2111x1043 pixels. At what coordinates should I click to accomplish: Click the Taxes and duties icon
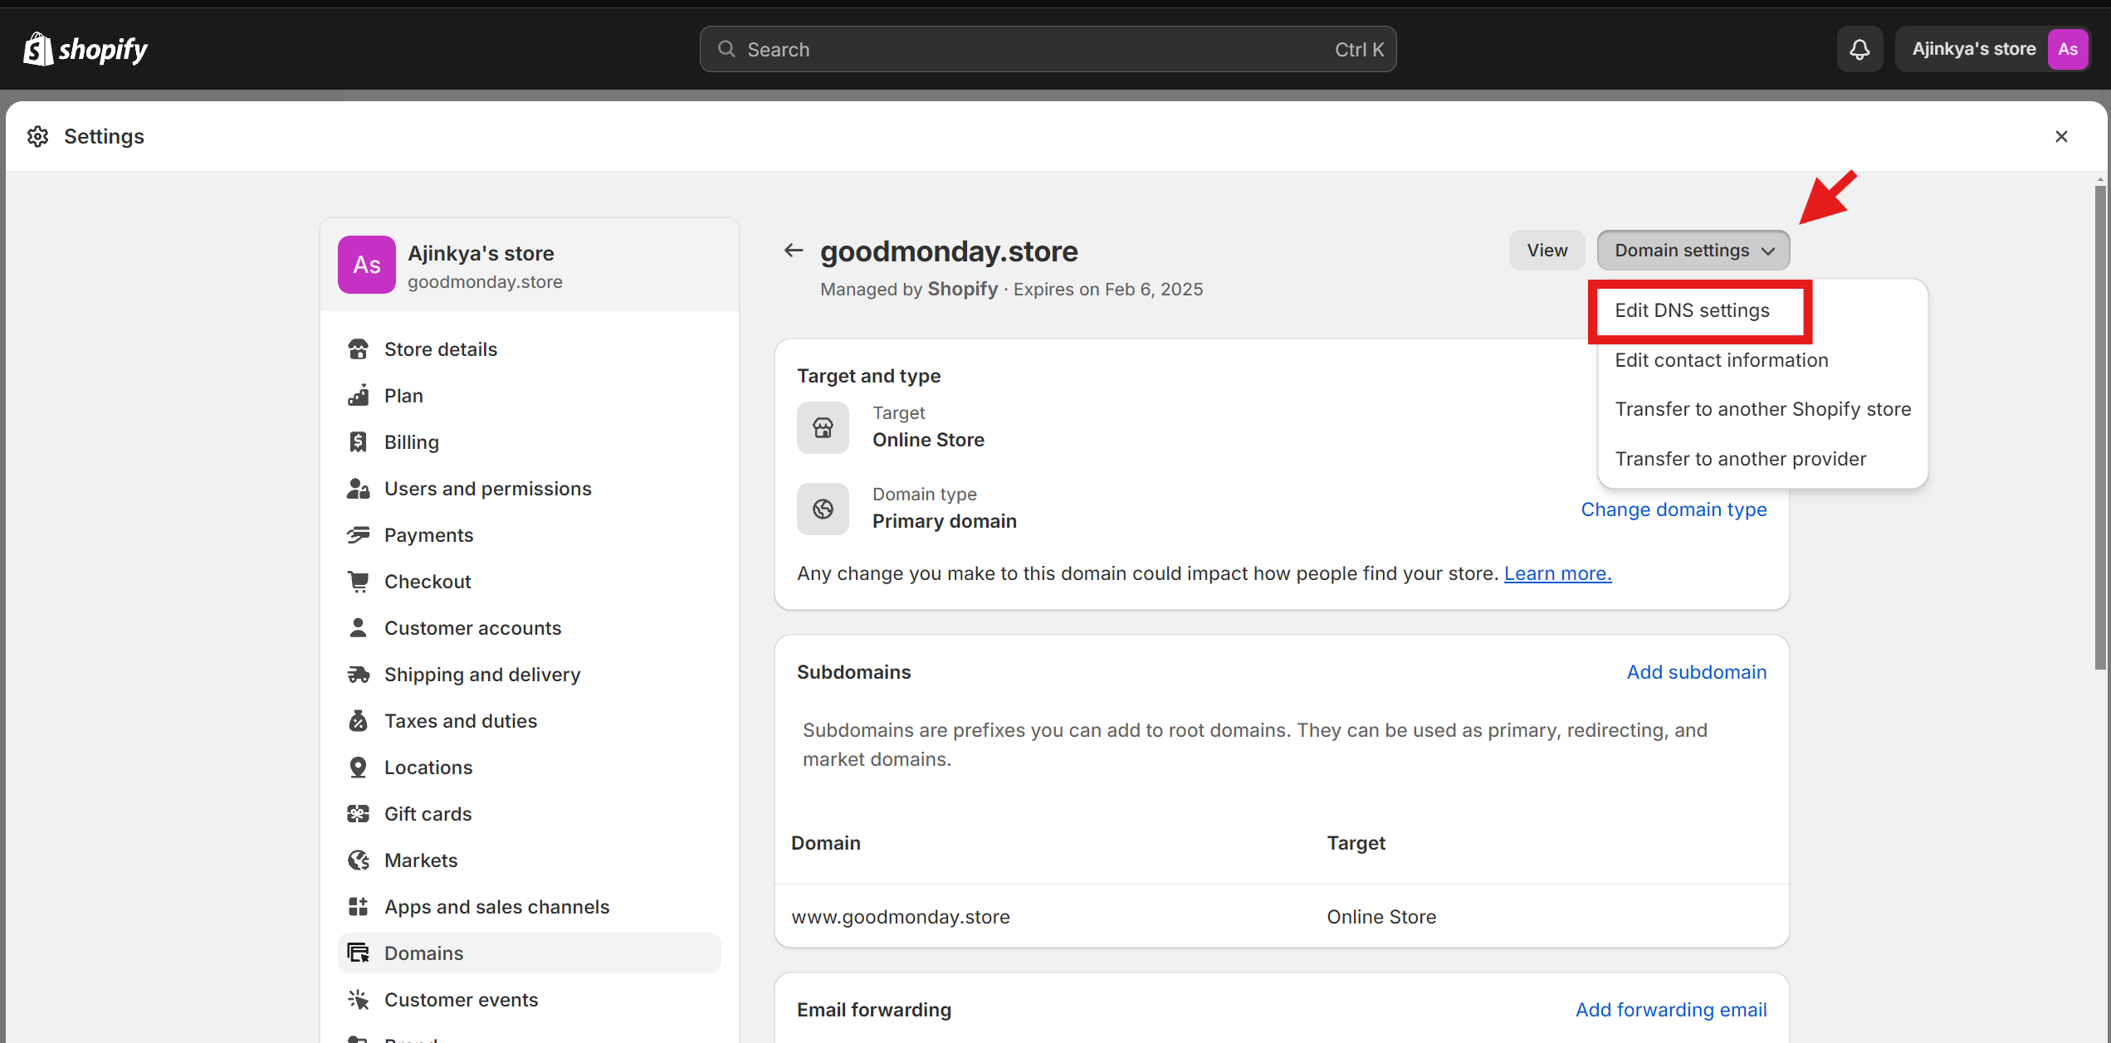coord(359,721)
